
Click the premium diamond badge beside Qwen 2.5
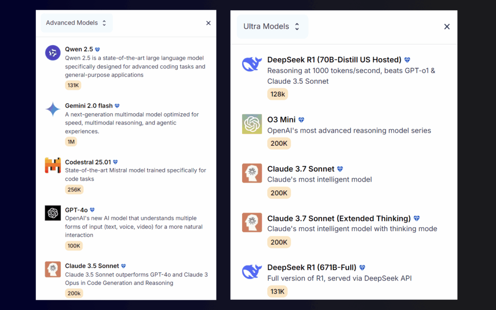(97, 49)
